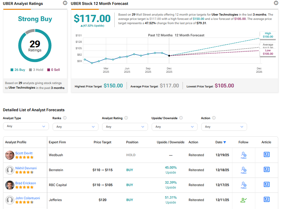Screen dimensions: 281x209
Task: Open the Action filter dropdown
Action: [224, 127]
